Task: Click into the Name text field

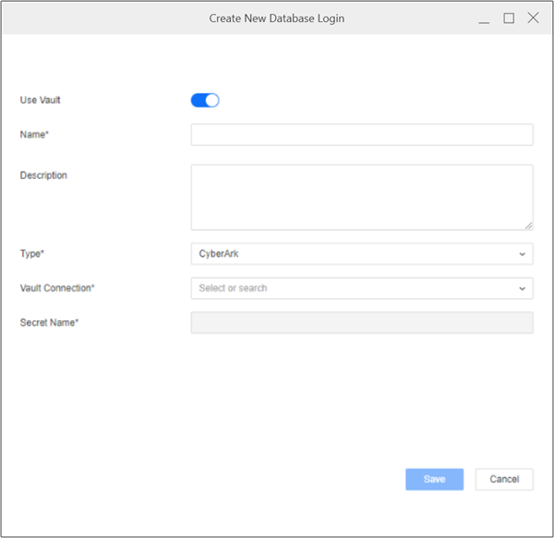Action: point(361,135)
